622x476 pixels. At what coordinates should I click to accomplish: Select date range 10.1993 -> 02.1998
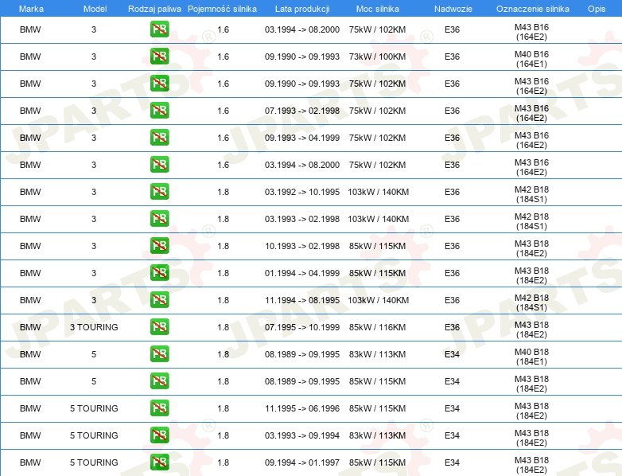tap(302, 246)
